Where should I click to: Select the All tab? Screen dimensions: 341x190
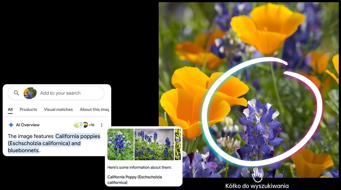[x=10, y=109]
